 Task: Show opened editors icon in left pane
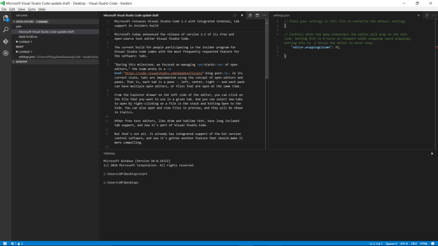pyautogui.click(x=250, y=15)
